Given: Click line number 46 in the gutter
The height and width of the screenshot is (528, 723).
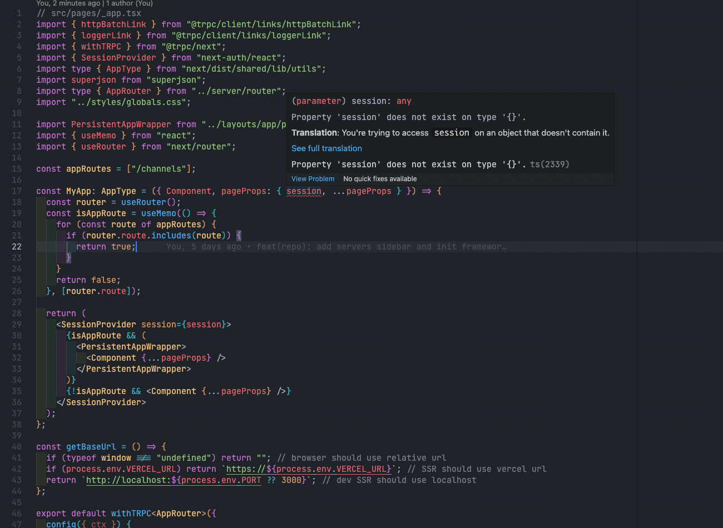Looking at the screenshot, I should tap(17, 514).
